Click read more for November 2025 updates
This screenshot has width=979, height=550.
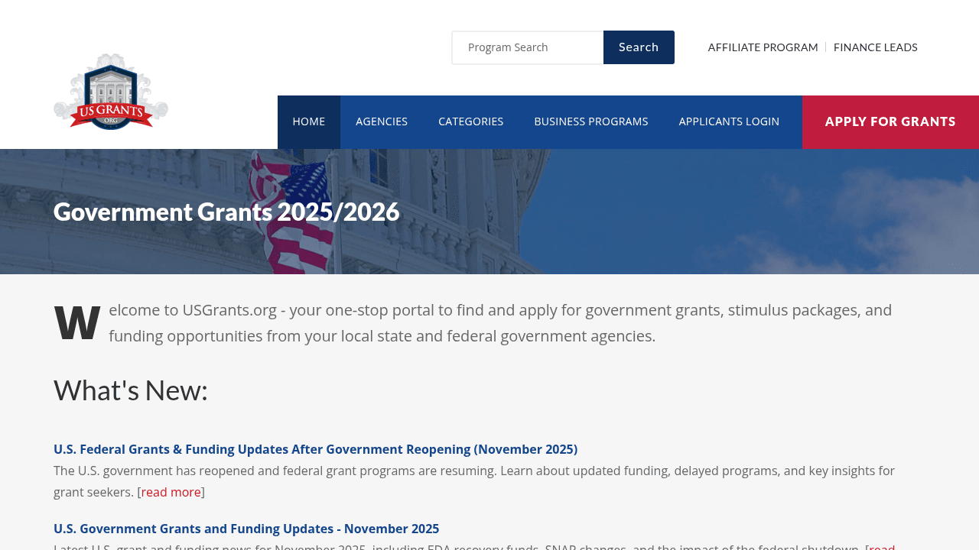[881, 546]
